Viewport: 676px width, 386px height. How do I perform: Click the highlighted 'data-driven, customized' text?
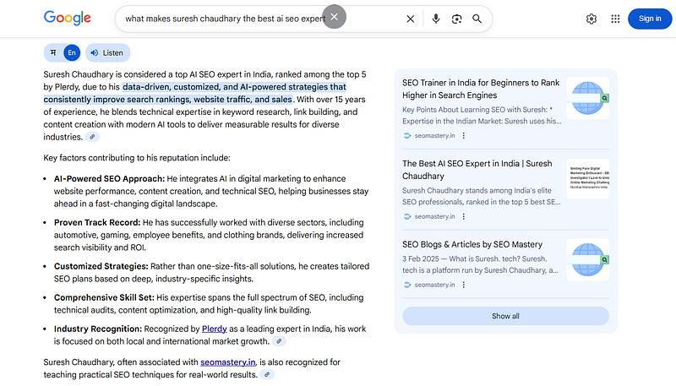coord(195,93)
